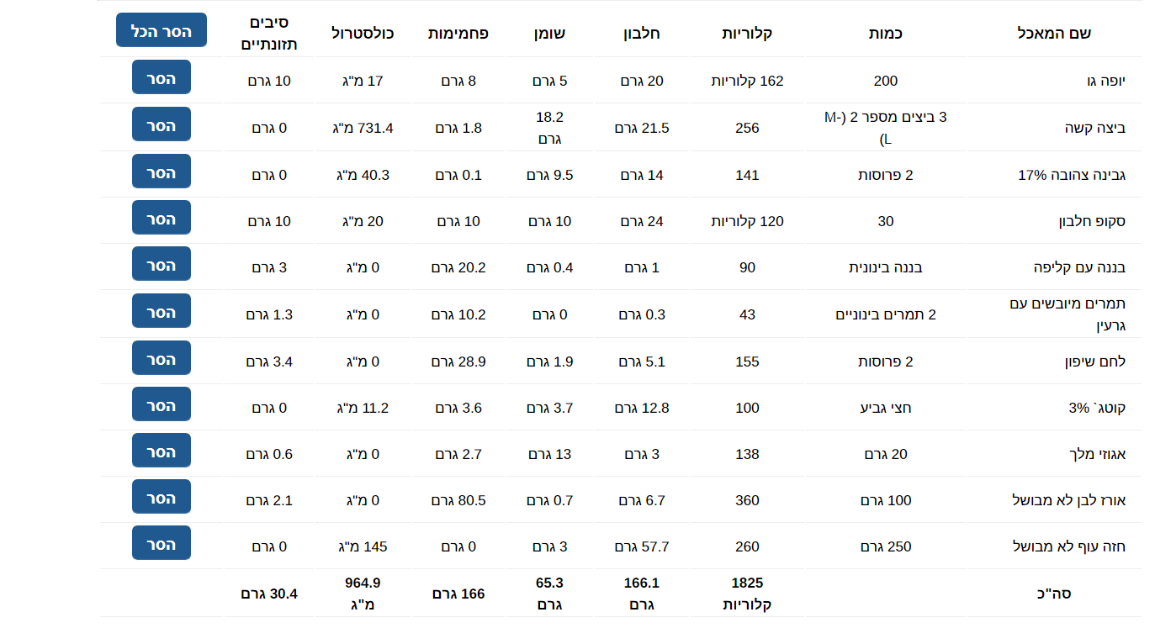Remove the חזה עוף לא מבושל row

(x=162, y=543)
